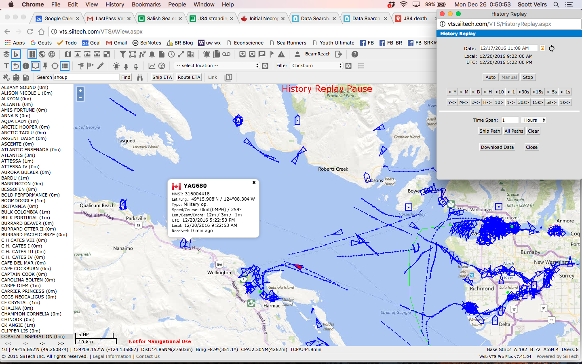Image resolution: width=582 pixels, height=364 pixels.
Task: Click the map zoom in plus button
Action: point(80,91)
